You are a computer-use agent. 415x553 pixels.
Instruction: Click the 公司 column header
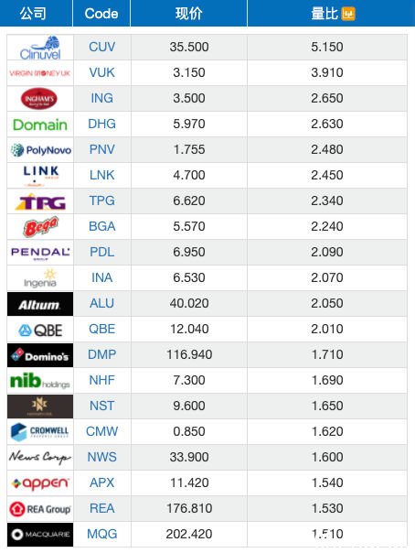pyautogui.click(x=33, y=14)
